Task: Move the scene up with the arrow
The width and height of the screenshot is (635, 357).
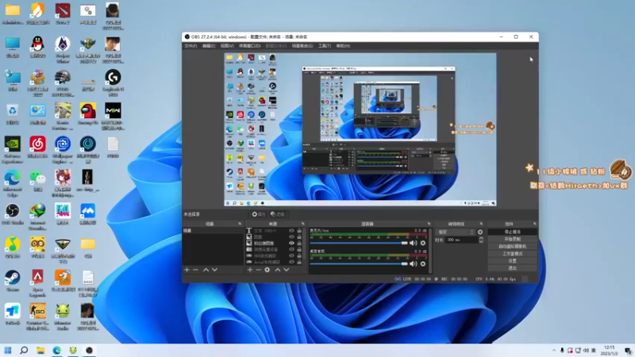Action: click(206, 270)
